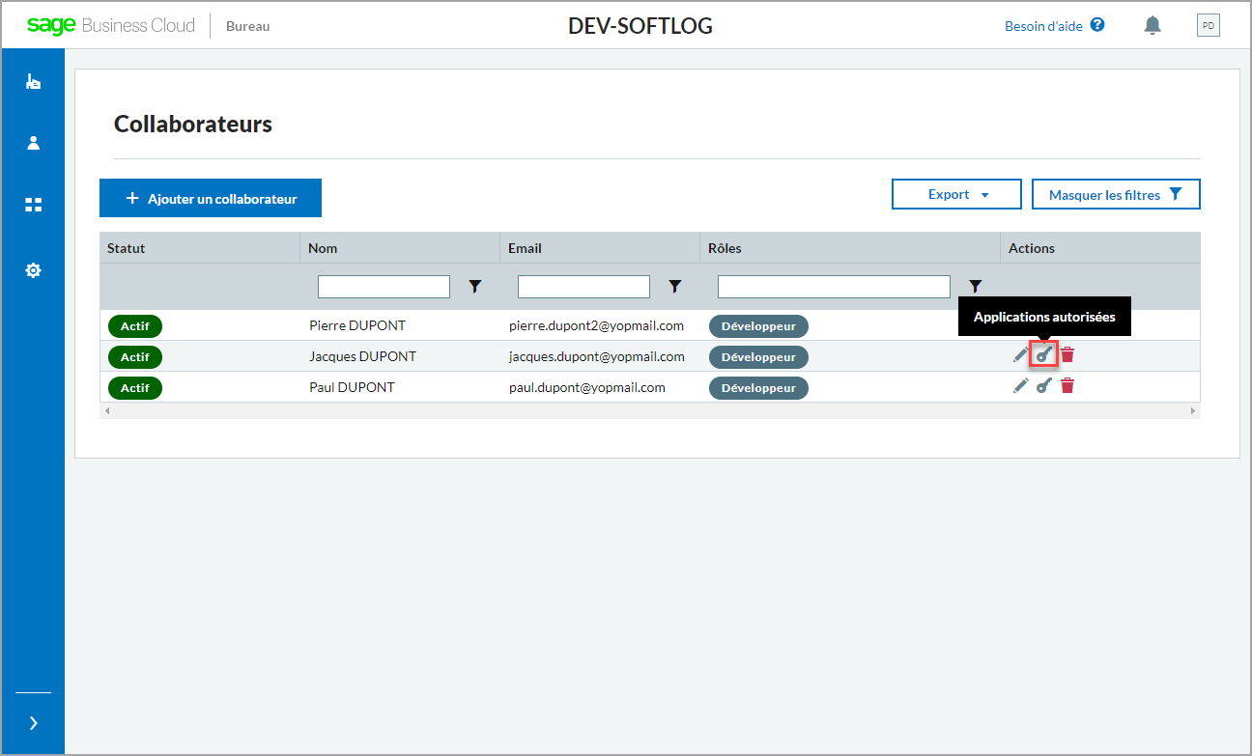Viewport: 1252px width, 756px height.
Task: Click the table's horizontal scrollbar right arrow
Action: 1193,410
